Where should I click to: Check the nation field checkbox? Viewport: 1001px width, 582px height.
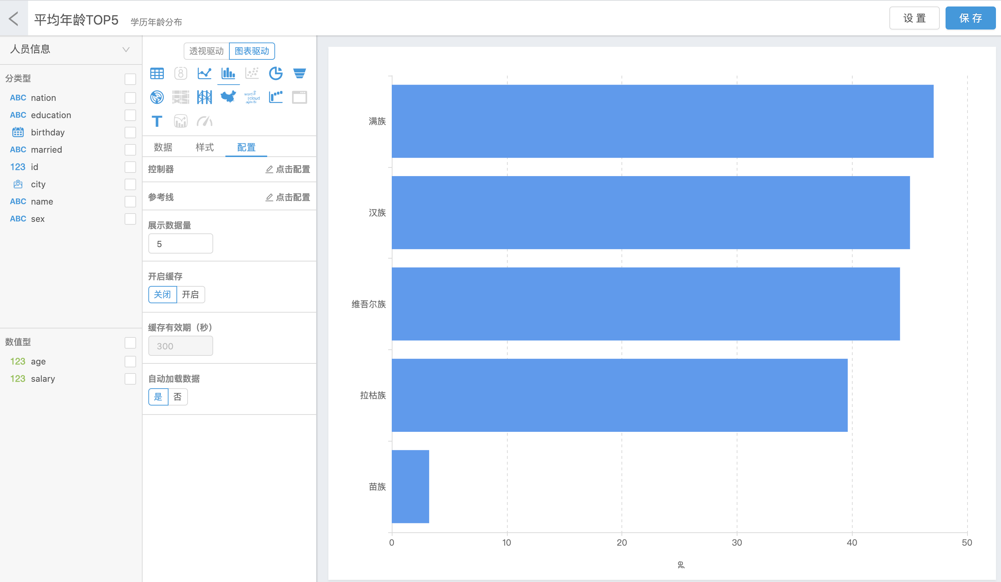pyautogui.click(x=130, y=98)
